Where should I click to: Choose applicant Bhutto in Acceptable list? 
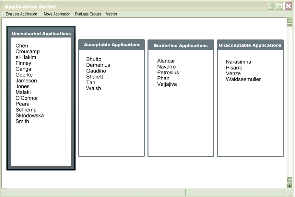[94, 59]
